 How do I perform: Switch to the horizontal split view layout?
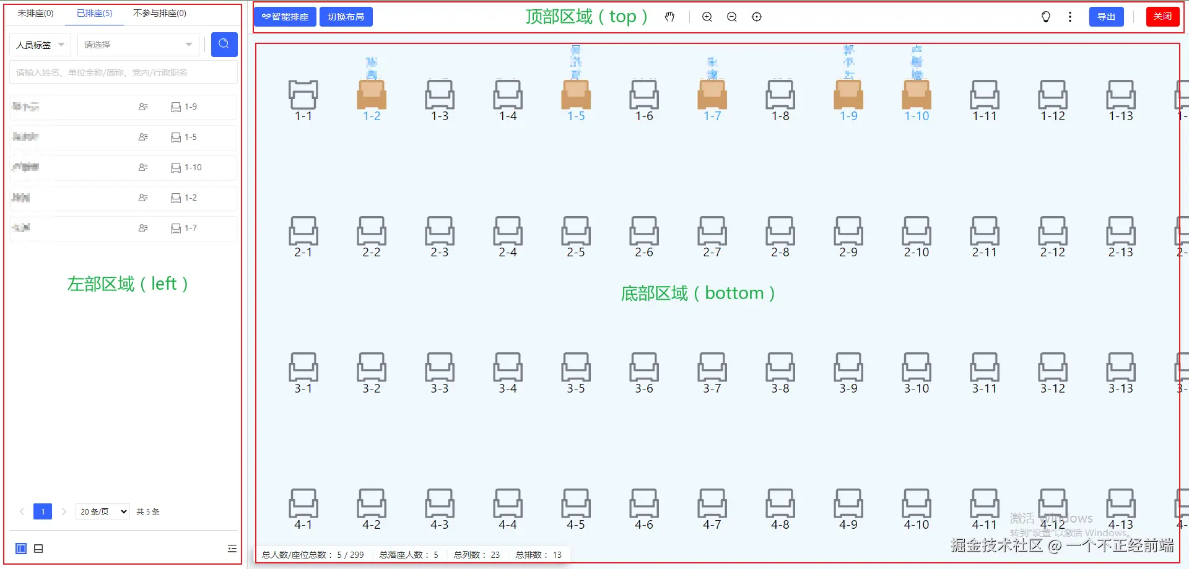38,548
